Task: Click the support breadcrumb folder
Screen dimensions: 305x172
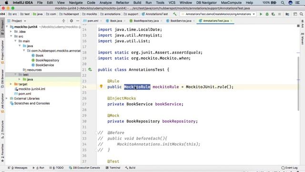Action: [x=131, y=14]
